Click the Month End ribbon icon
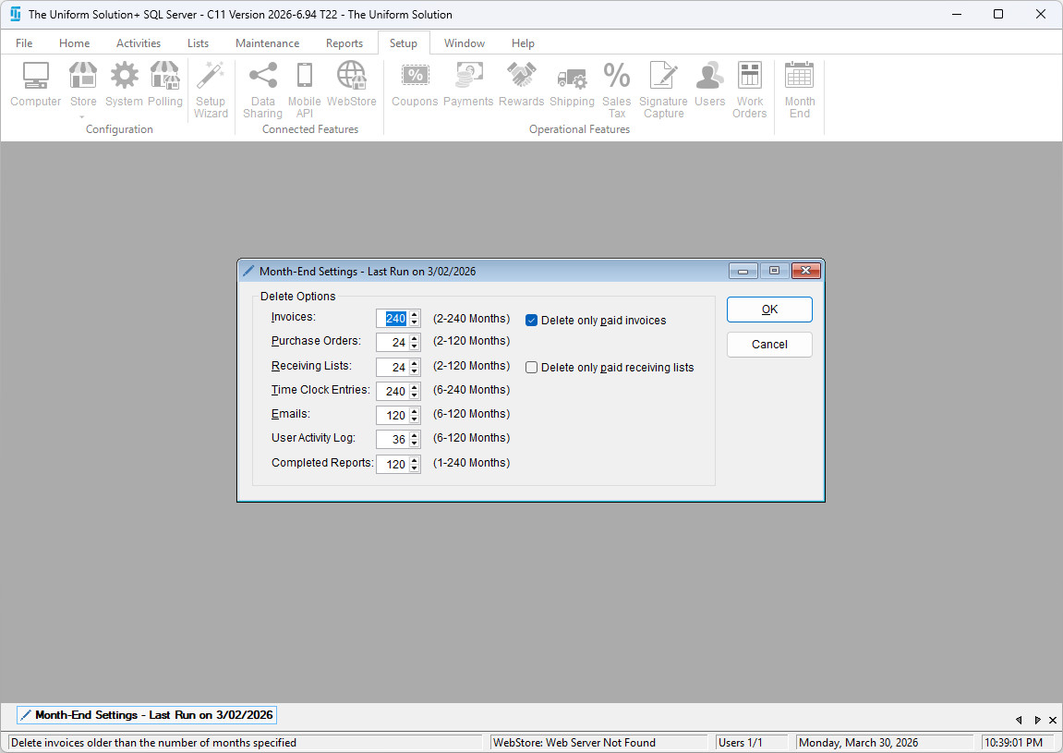Screen dimensions: 1063x753 tap(799, 90)
